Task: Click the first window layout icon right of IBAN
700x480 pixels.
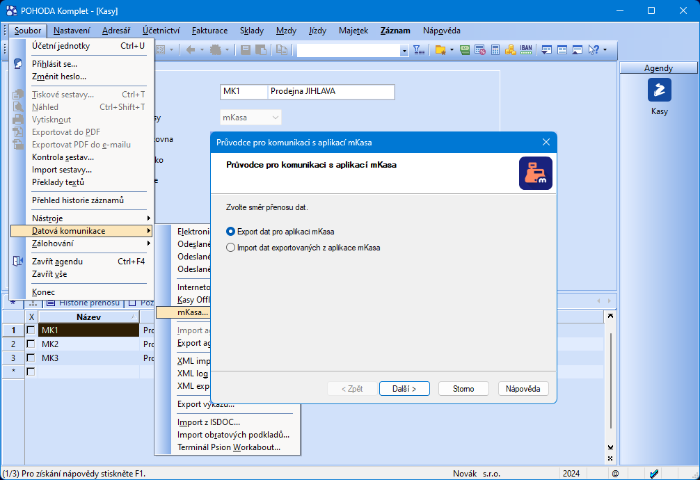Action: click(x=546, y=50)
